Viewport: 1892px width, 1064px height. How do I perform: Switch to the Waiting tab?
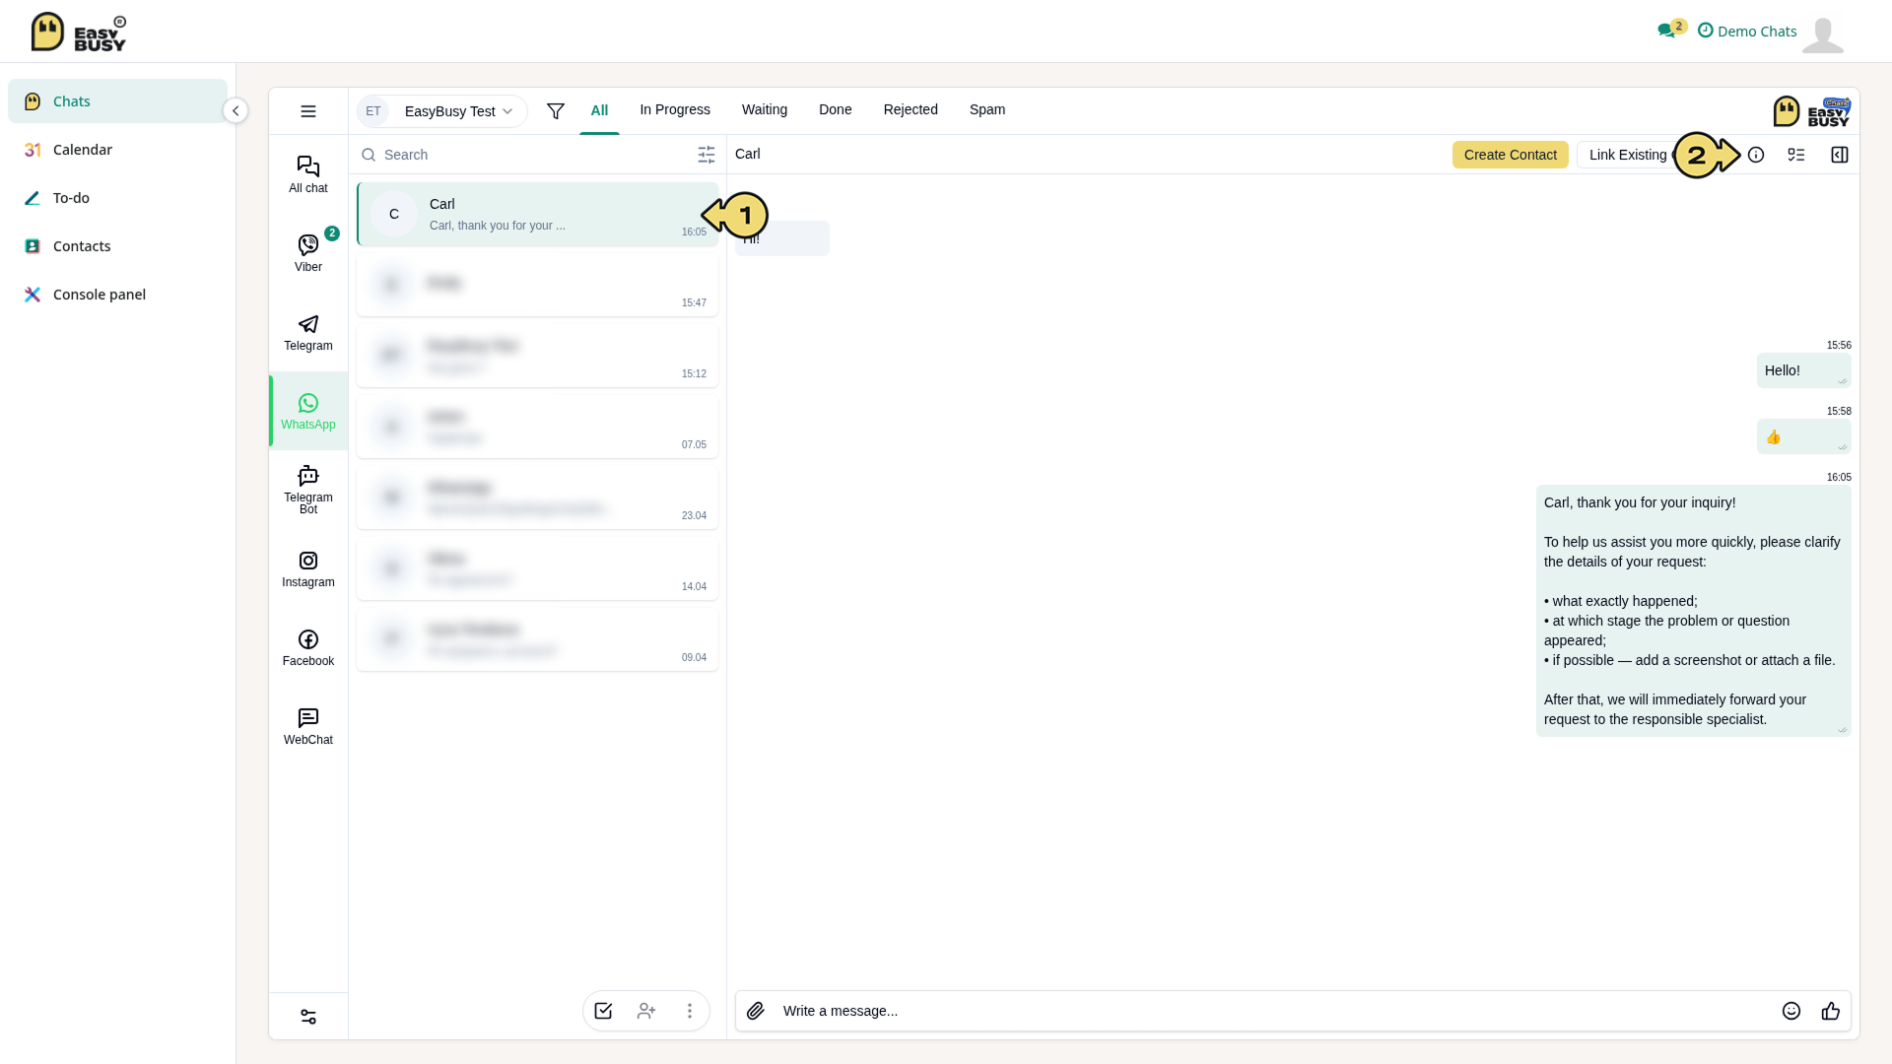click(765, 109)
